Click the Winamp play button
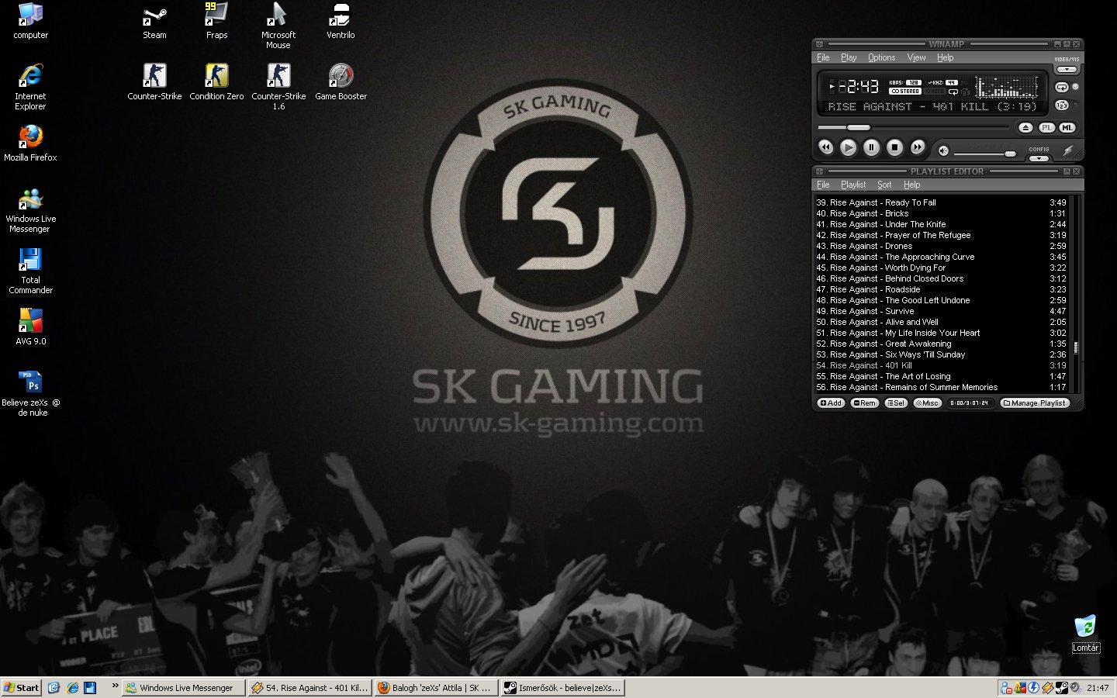 (849, 147)
